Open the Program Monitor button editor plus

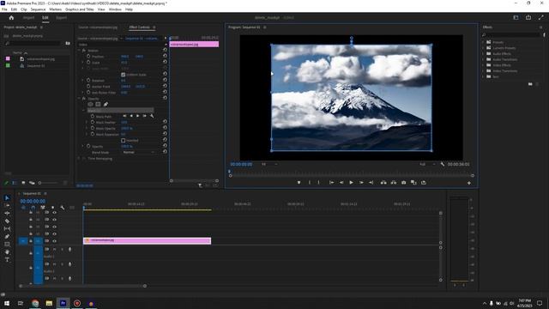(x=469, y=183)
